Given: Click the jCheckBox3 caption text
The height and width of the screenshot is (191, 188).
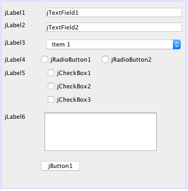Looking at the screenshot, I should 74,100.
